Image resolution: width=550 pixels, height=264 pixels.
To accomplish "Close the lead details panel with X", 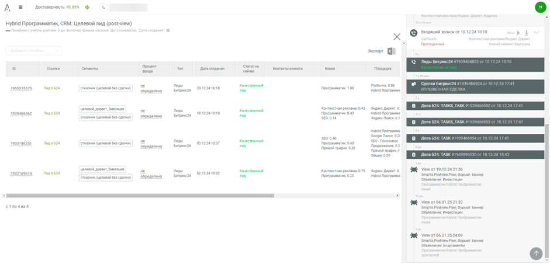I will [397, 37].
